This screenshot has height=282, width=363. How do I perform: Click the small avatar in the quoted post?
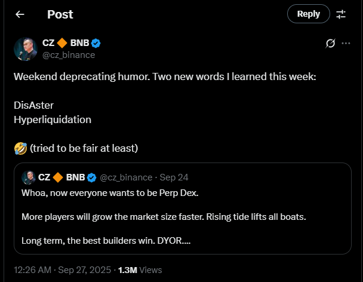pos(28,177)
